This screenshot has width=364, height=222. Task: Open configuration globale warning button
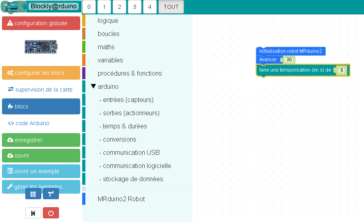click(41, 23)
